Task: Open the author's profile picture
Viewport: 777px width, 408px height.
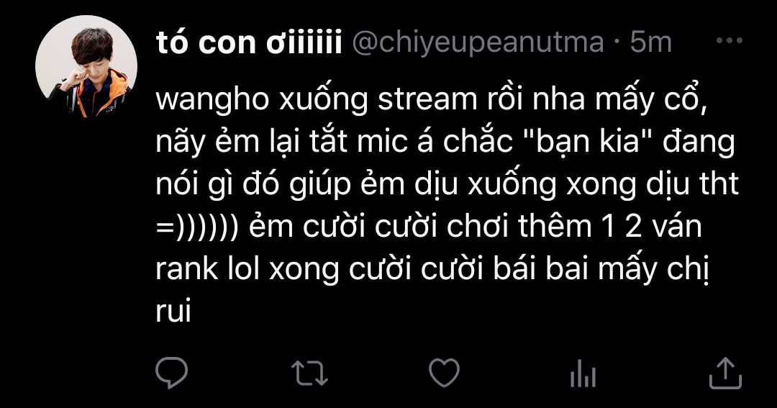Action: point(86,66)
